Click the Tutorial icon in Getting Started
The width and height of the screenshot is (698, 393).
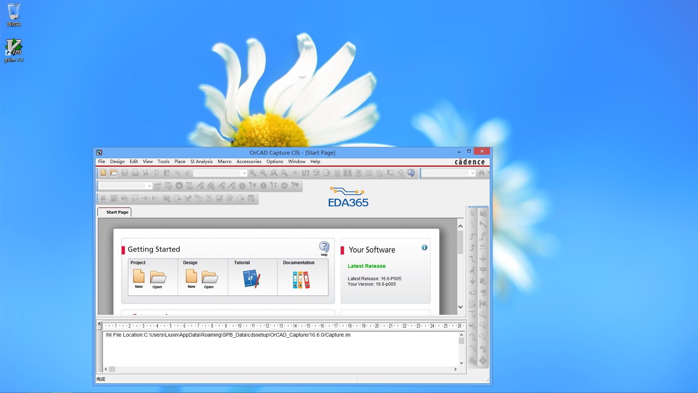[x=252, y=279]
